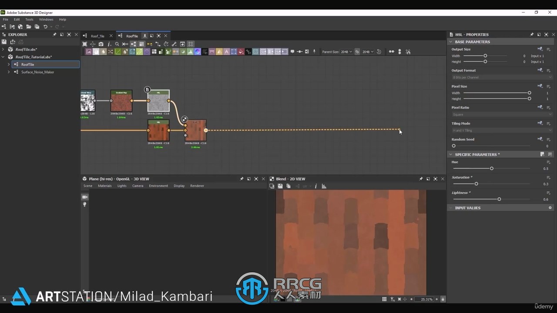Click the align horizontally icon in graph toolbar
Image resolution: width=557 pixels, height=313 pixels.
pyautogui.click(x=392, y=52)
